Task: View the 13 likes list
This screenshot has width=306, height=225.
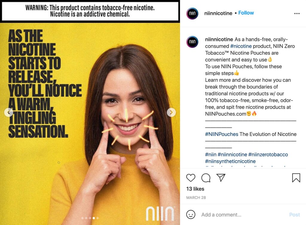Action: [x=195, y=189]
